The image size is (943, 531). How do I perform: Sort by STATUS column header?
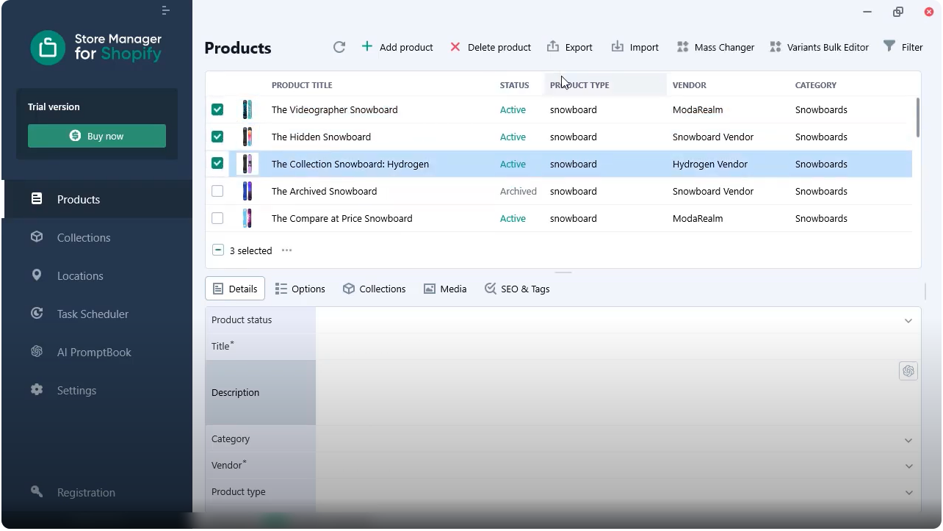[514, 85]
